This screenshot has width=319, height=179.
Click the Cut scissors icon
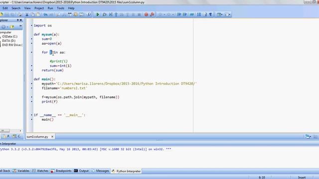26,14
